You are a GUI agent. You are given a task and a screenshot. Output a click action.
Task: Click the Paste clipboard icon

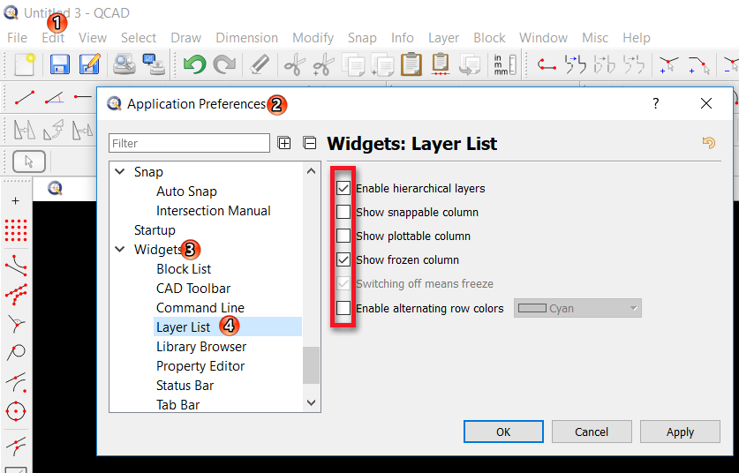pos(411,64)
